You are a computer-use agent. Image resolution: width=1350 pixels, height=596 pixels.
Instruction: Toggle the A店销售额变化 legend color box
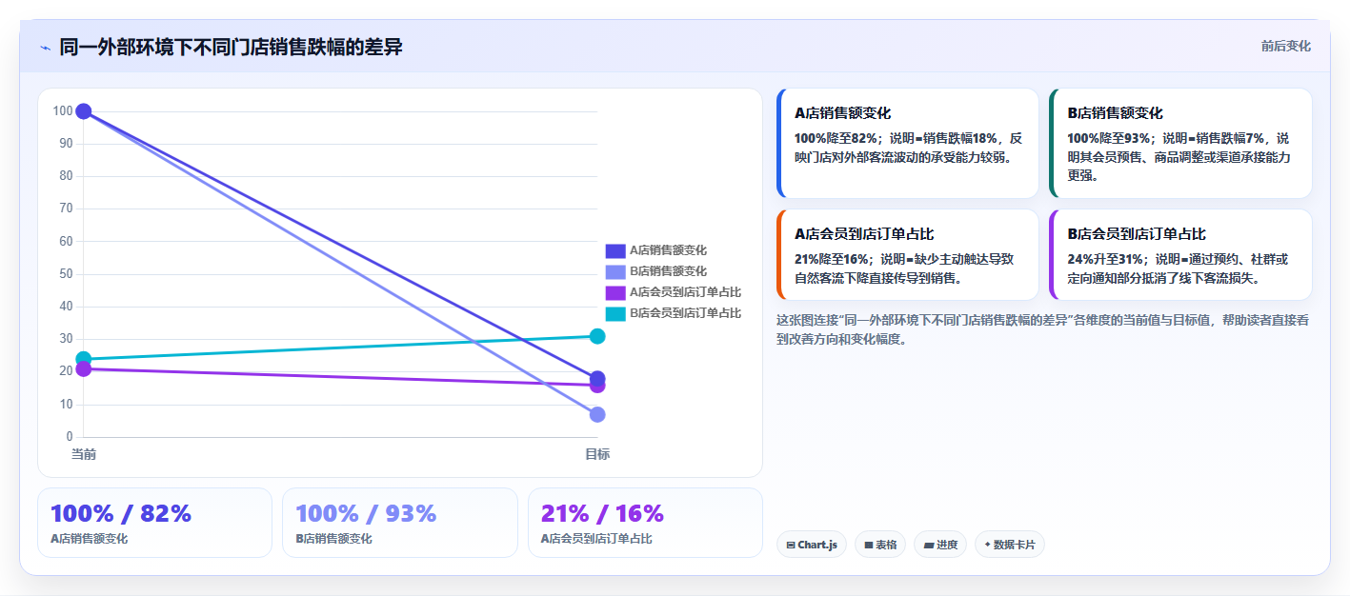click(615, 250)
